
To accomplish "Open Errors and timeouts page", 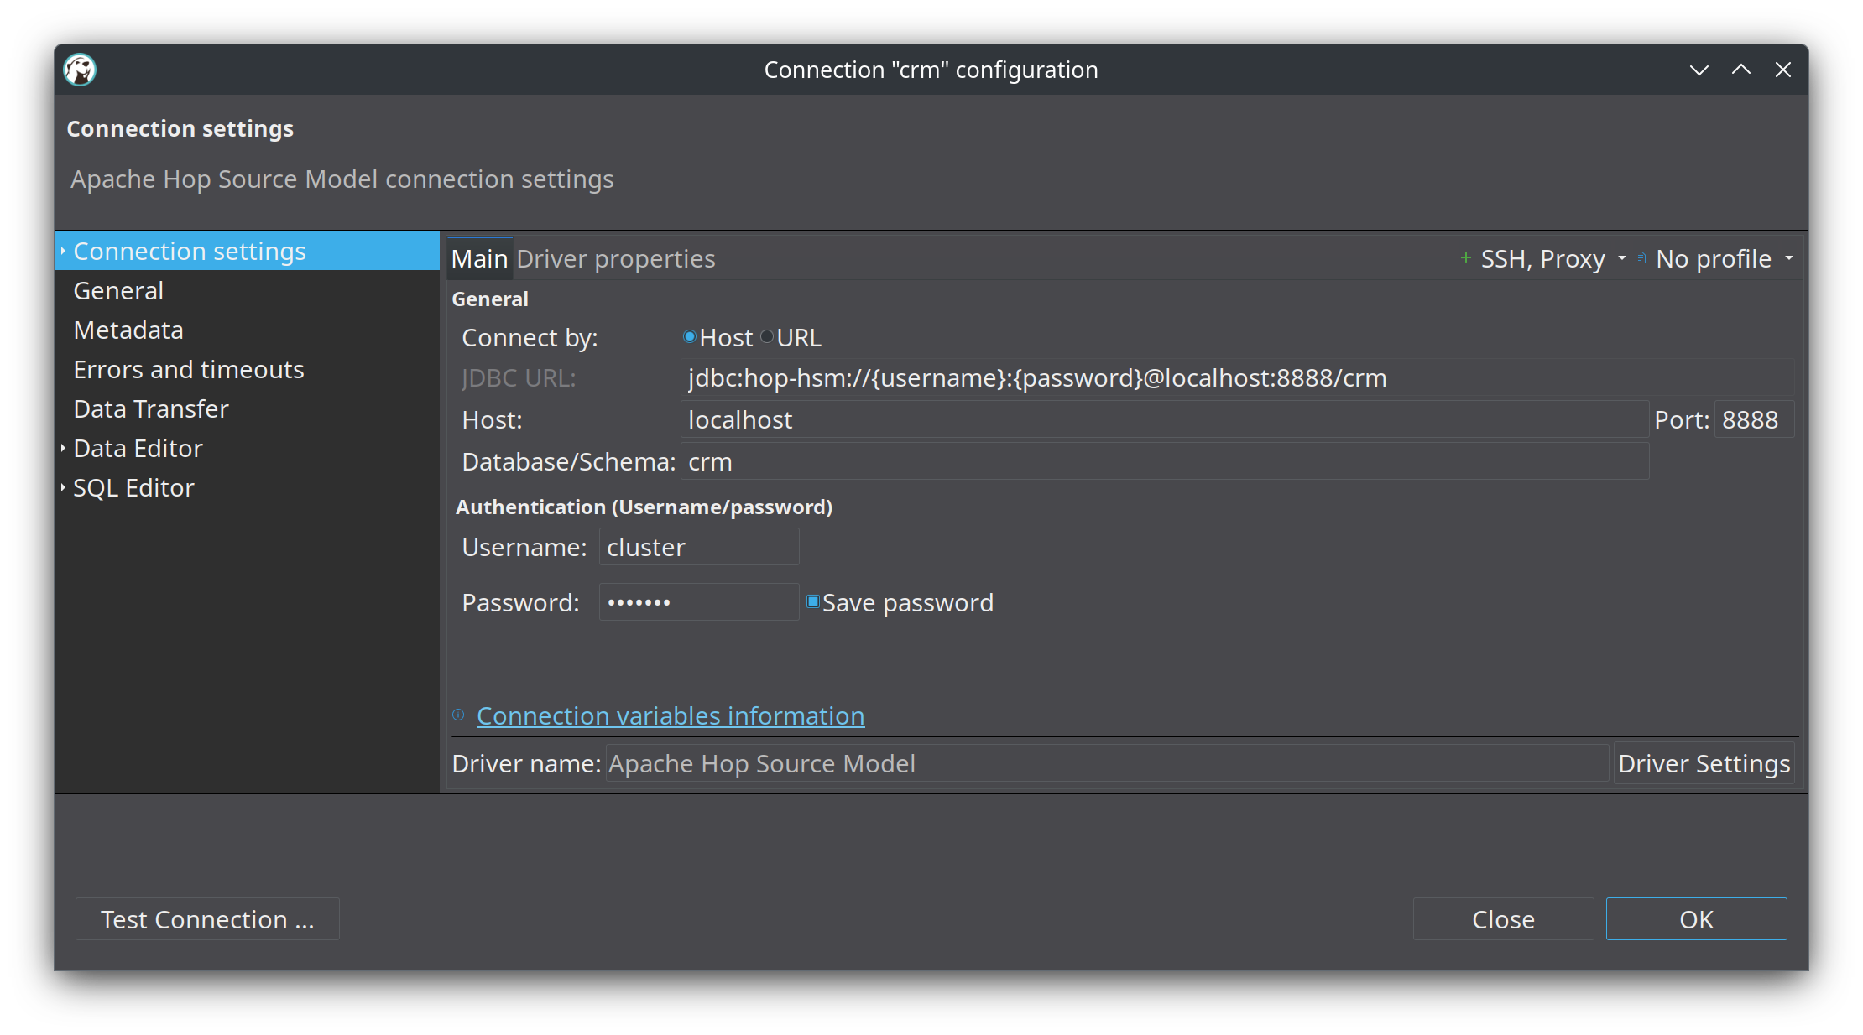I will (189, 370).
